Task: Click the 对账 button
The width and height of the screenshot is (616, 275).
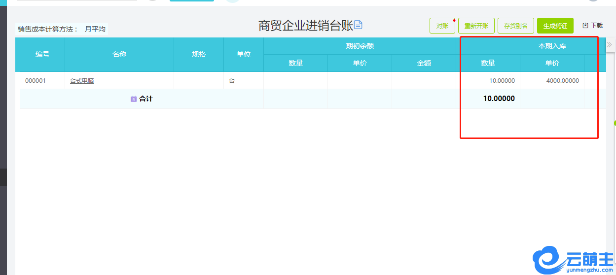Action: [x=442, y=26]
